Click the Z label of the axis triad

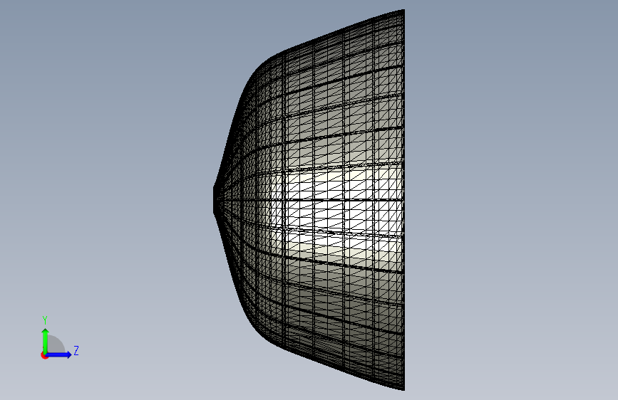(x=76, y=350)
